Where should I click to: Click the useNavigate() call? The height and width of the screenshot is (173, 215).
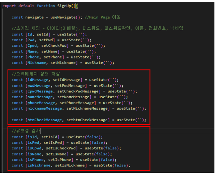click(65, 17)
